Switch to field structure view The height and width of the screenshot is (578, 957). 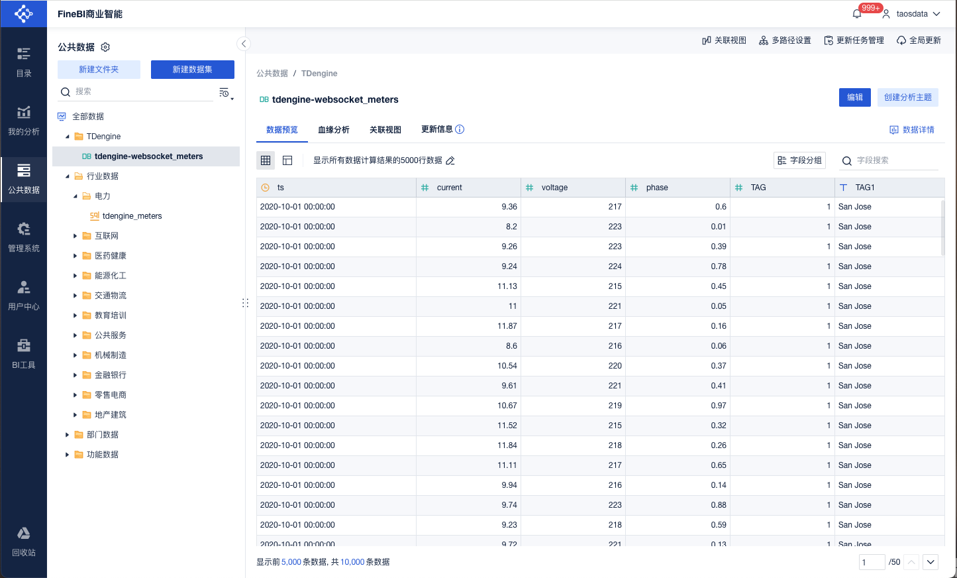(x=287, y=160)
